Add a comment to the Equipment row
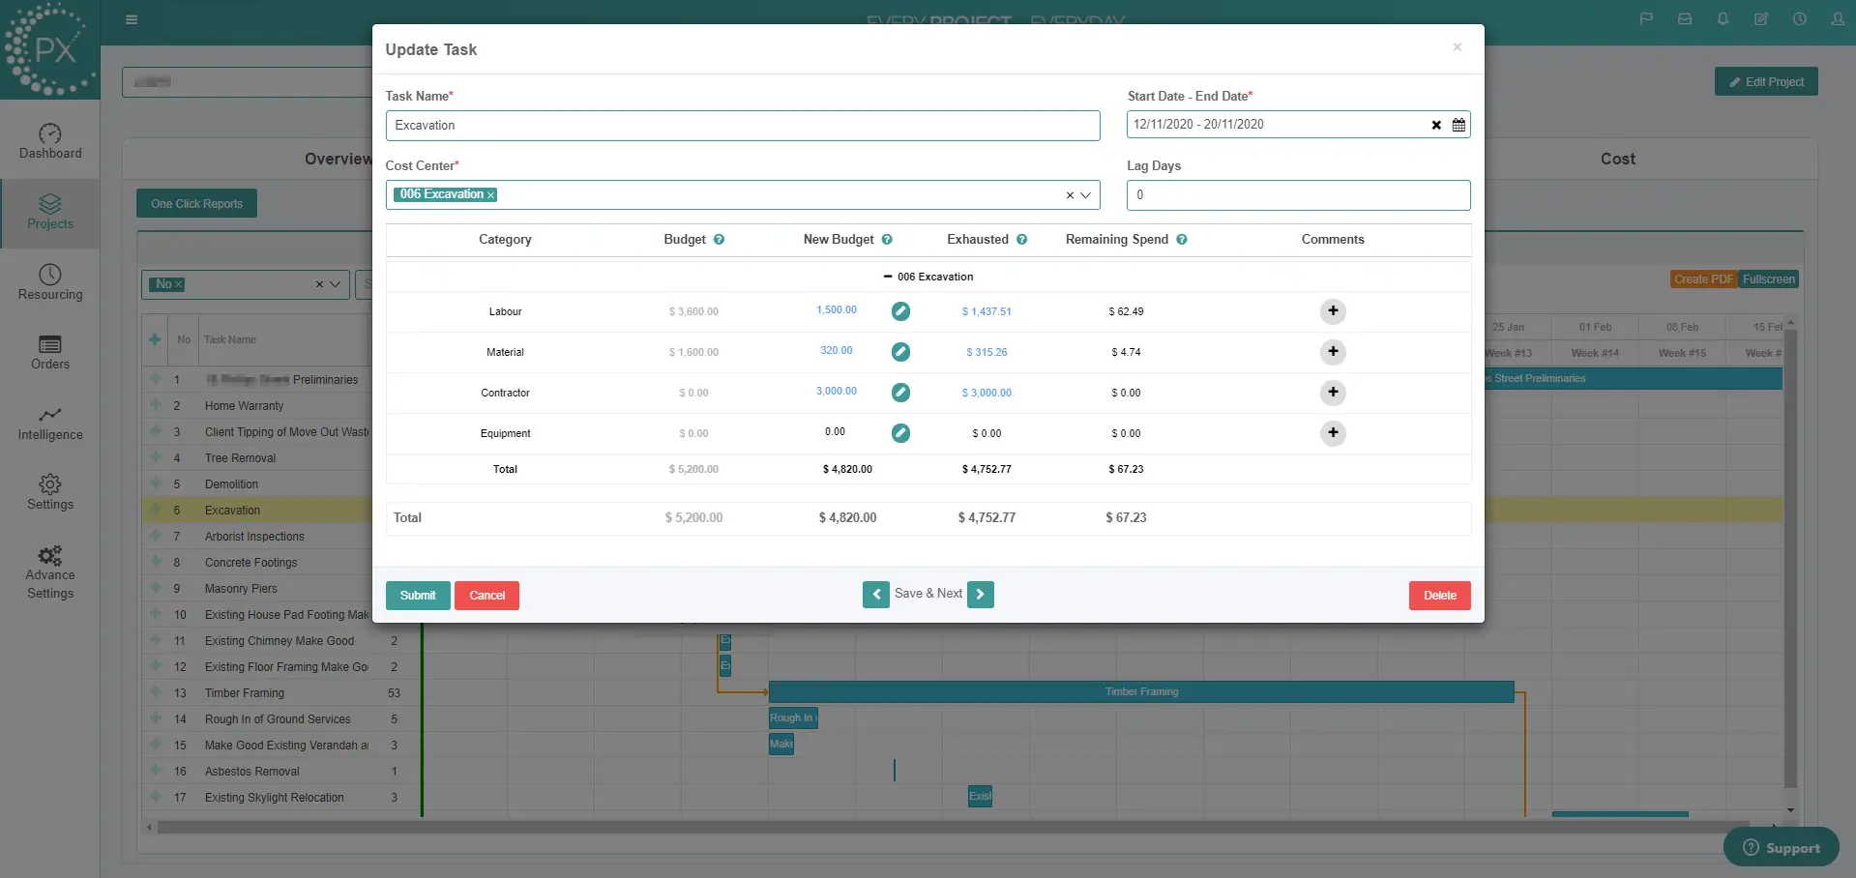 tap(1333, 433)
